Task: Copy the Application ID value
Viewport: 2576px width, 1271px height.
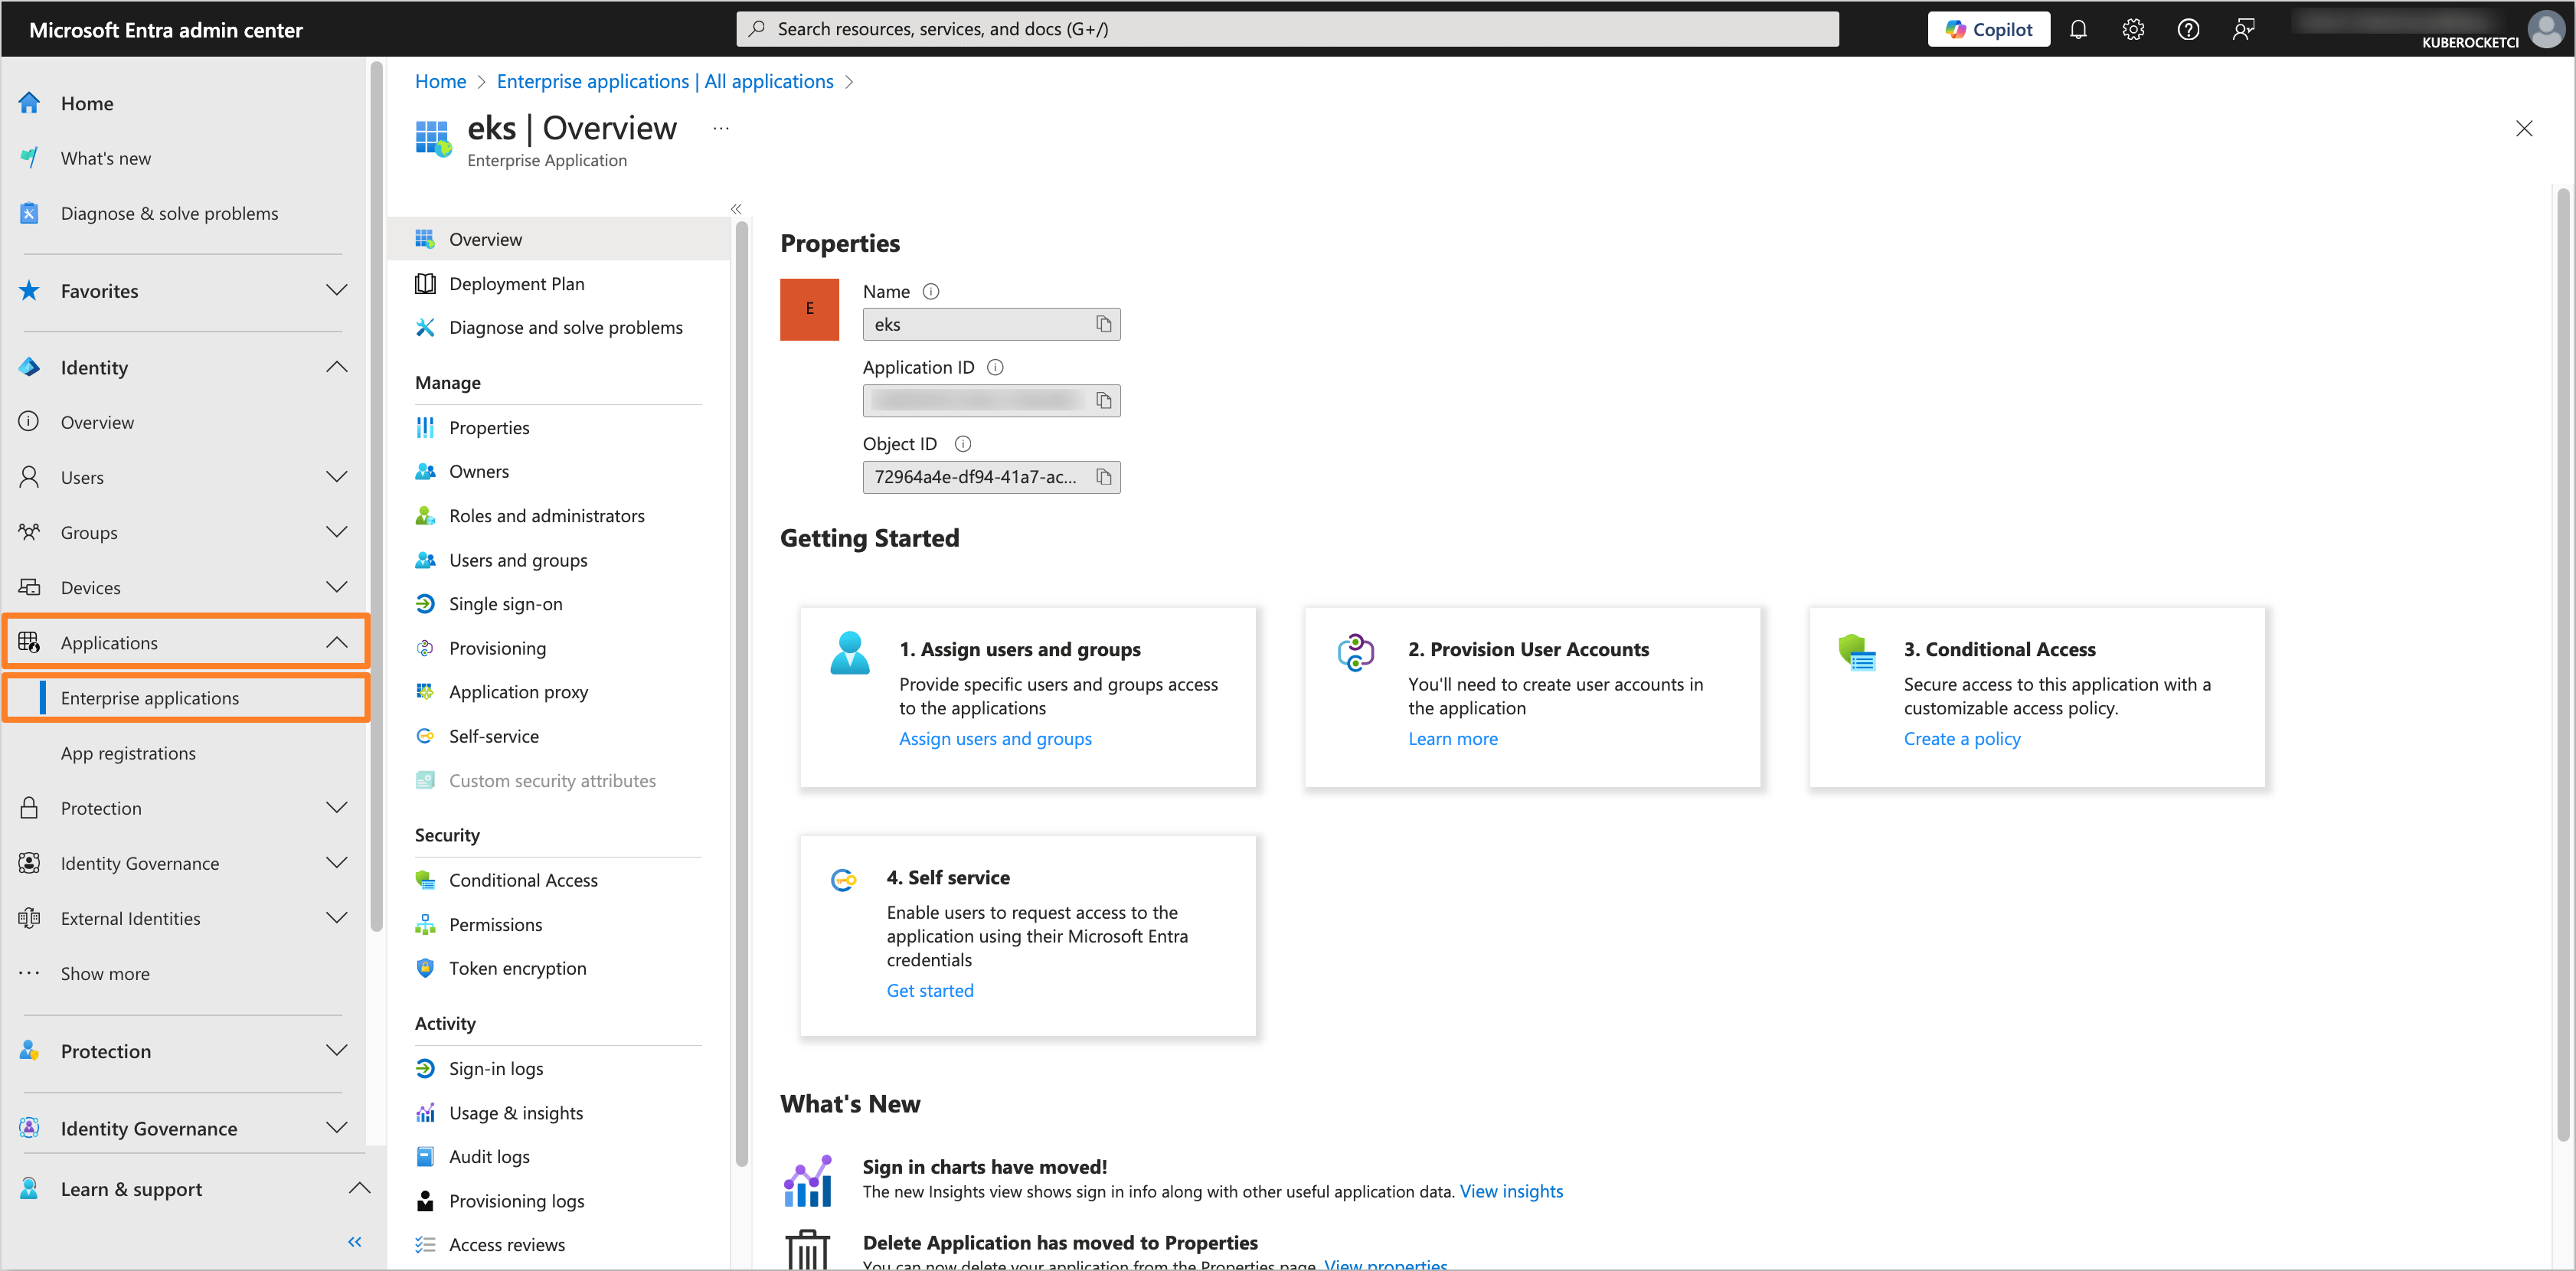Action: 1104,400
